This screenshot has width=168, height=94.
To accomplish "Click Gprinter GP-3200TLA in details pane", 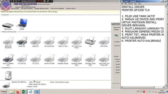I will pyautogui.click(x=19, y=82).
